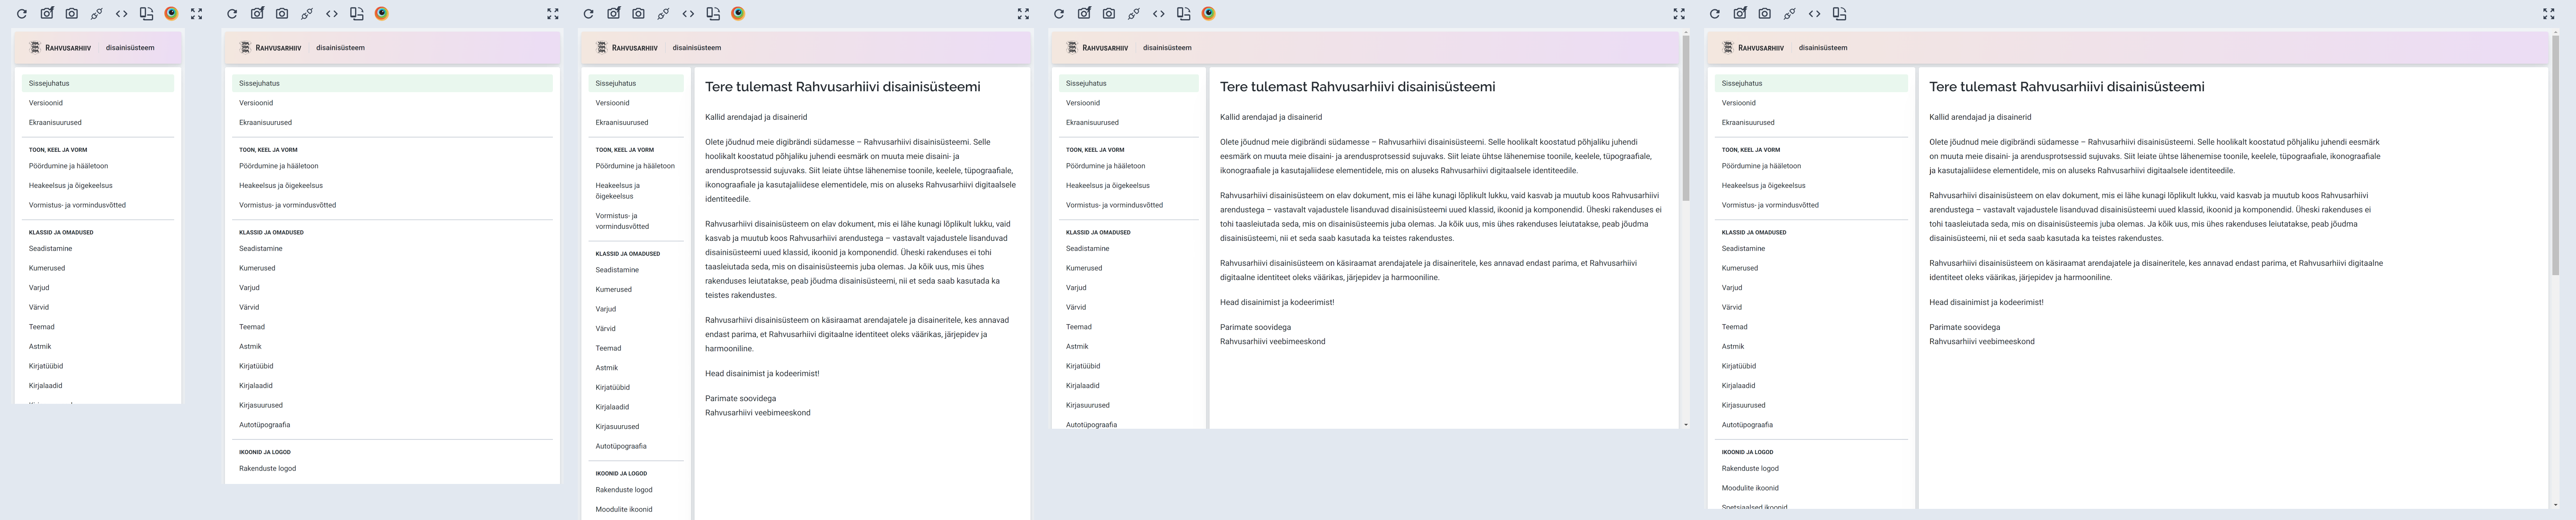The width and height of the screenshot is (2576, 520).
Task: Click the scroll-down arrow of fourth preview scrollbar
Action: click(1685, 425)
